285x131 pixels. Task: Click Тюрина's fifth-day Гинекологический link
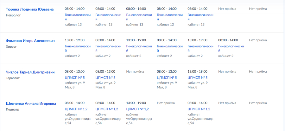tap(200, 17)
